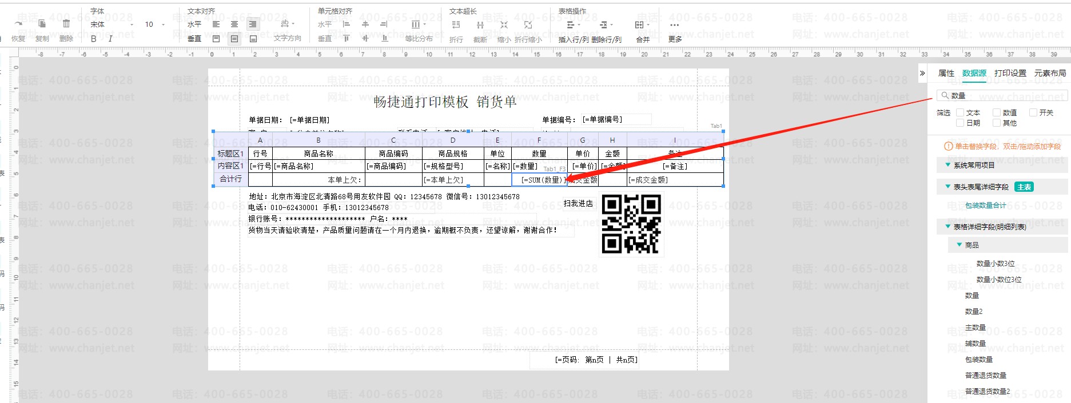The height and width of the screenshot is (403, 1071).
Task: Open the 删除行/列 dropdown
Action: click(606, 25)
